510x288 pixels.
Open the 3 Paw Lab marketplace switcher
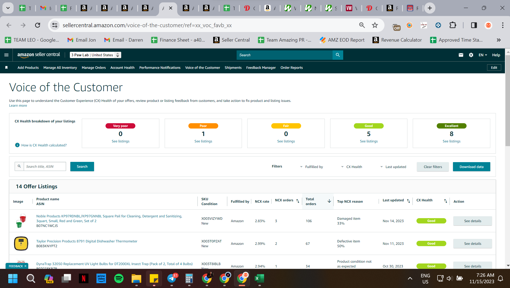95,55
